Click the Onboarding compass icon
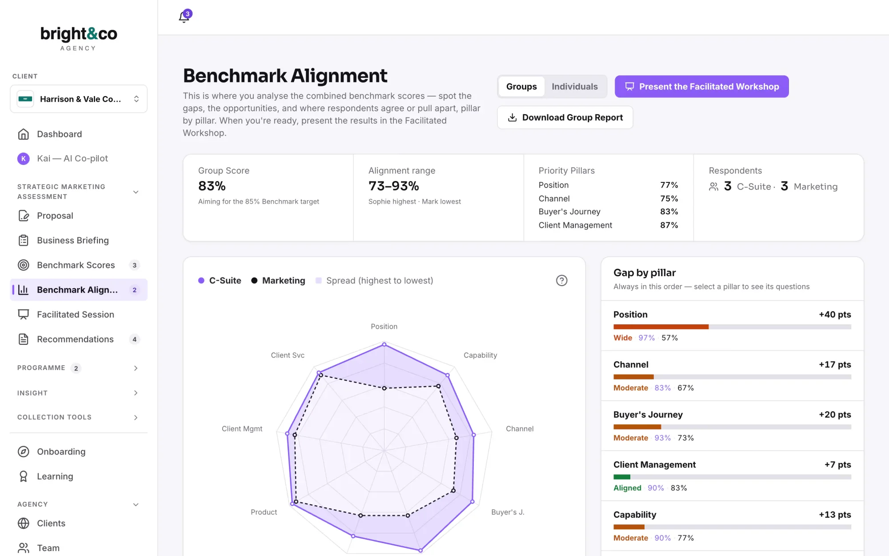Viewport: 889px width, 556px height. [x=23, y=451]
